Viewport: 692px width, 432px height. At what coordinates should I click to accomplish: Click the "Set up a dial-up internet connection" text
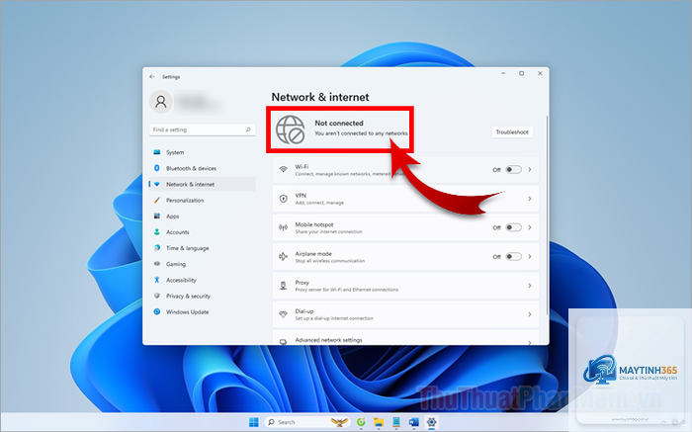pyautogui.click(x=334, y=318)
